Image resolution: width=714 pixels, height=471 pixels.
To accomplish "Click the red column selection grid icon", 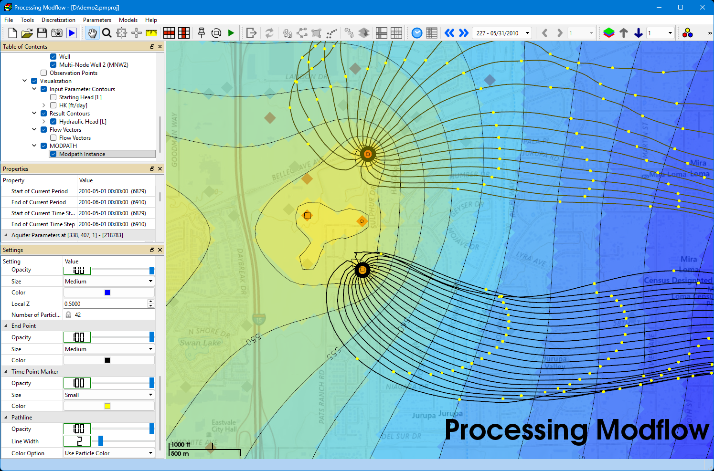I will pos(184,33).
